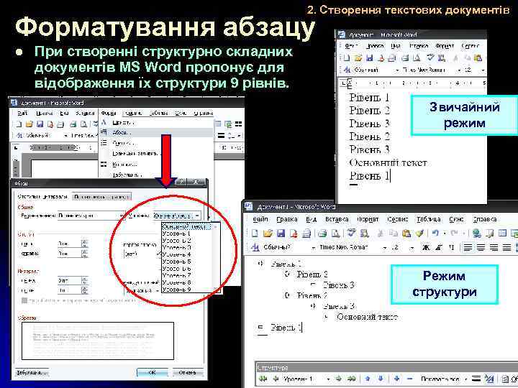518x388 pixels.
Task: Open Уровень outline level dropdown in Абзац dialog
Action: 197,216
